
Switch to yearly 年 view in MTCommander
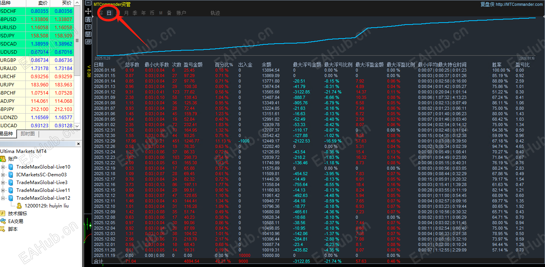click(143, 12)
